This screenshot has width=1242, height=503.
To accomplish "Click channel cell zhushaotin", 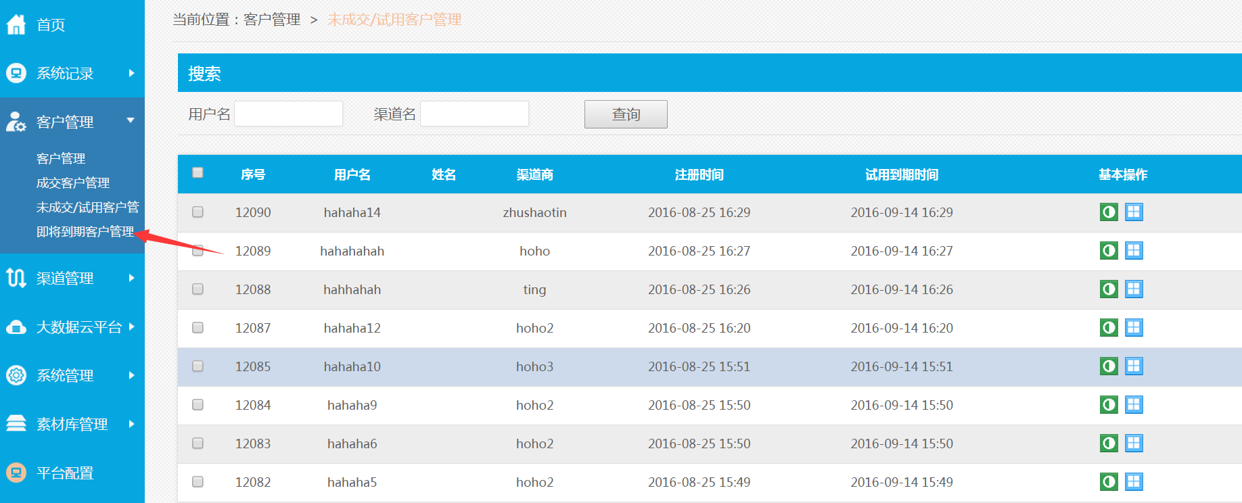I will (x=534, y=212).
